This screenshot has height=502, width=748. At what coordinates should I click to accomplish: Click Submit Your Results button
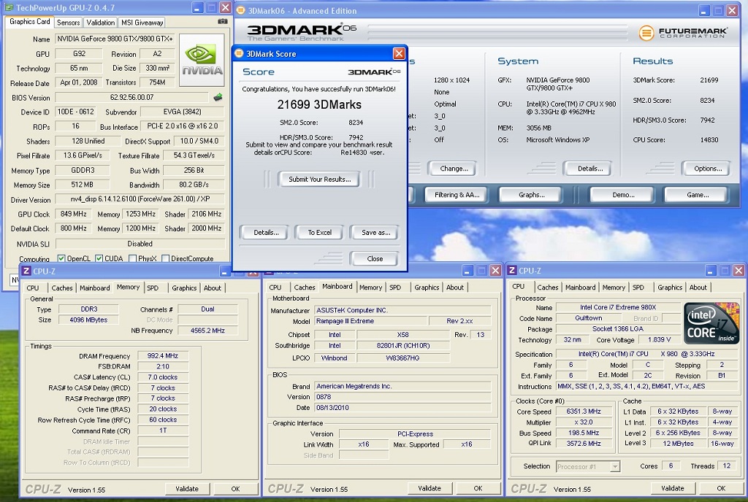coord(320,179)
